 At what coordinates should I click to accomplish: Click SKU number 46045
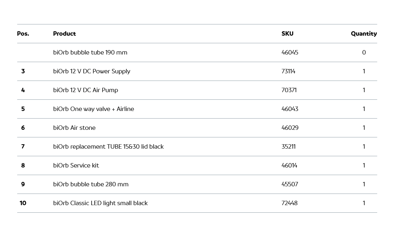290,52
